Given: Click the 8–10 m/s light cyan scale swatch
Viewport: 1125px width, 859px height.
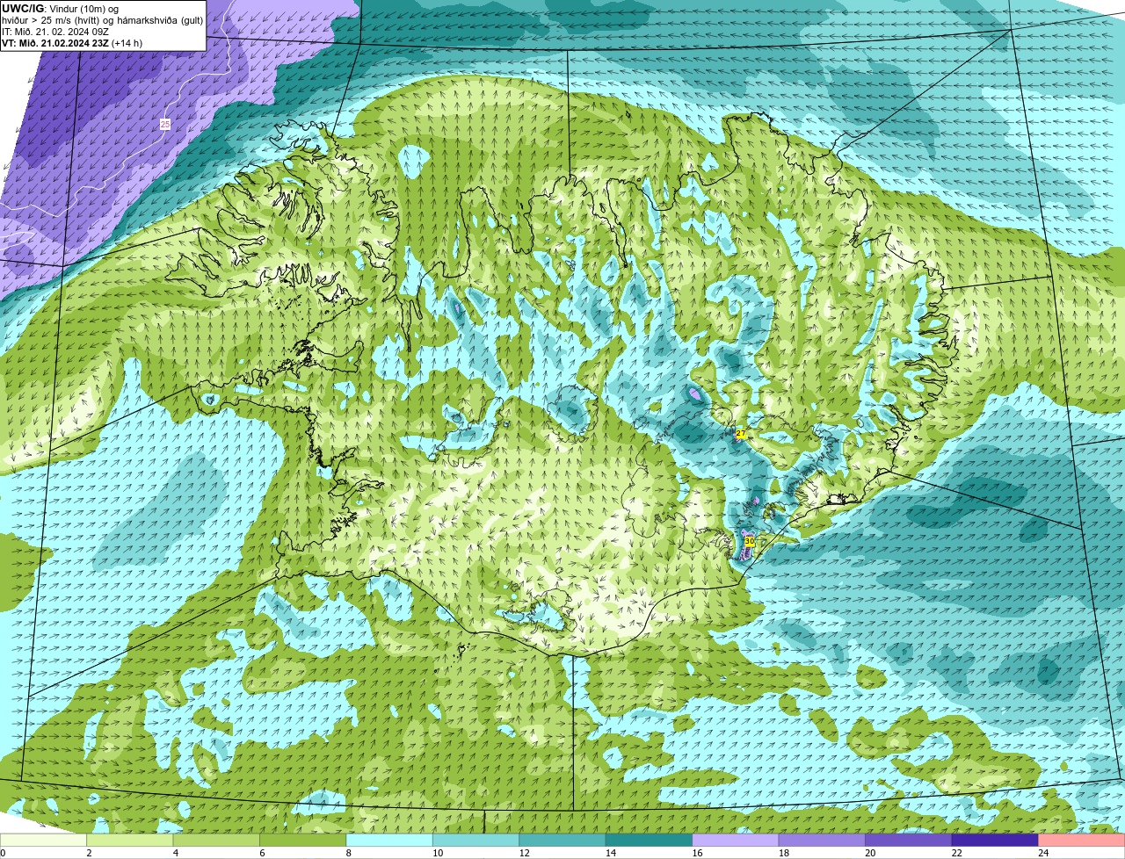Looking at the screenshot, I should coord(389,840).
